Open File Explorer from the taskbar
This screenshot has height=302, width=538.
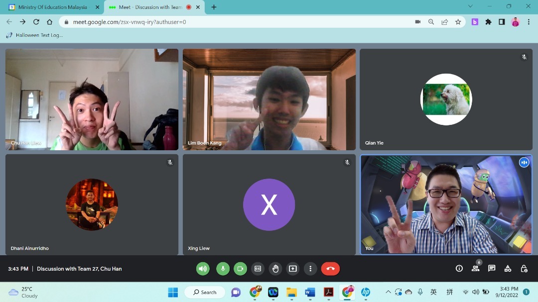tap(291, 292)
